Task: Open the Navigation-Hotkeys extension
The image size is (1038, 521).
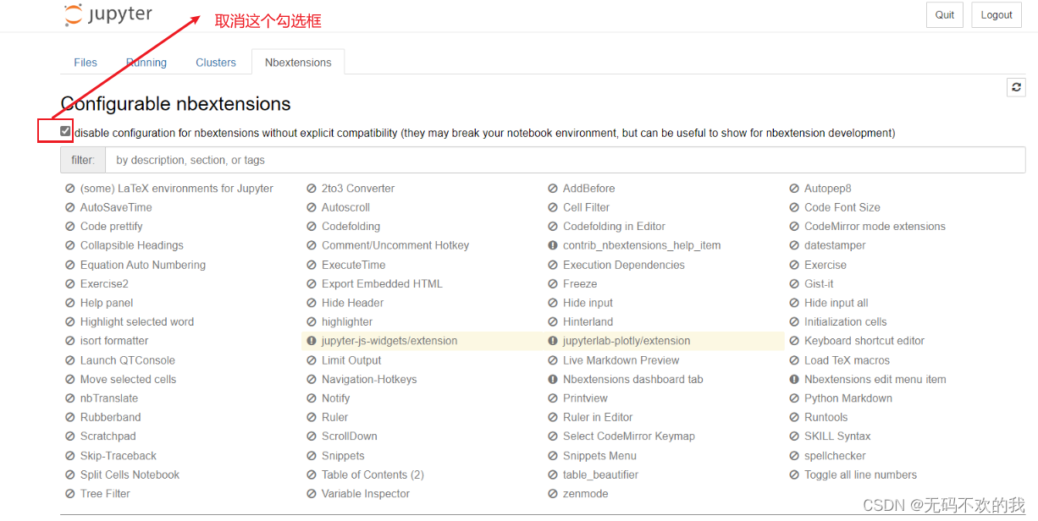Action: (369, 379)
